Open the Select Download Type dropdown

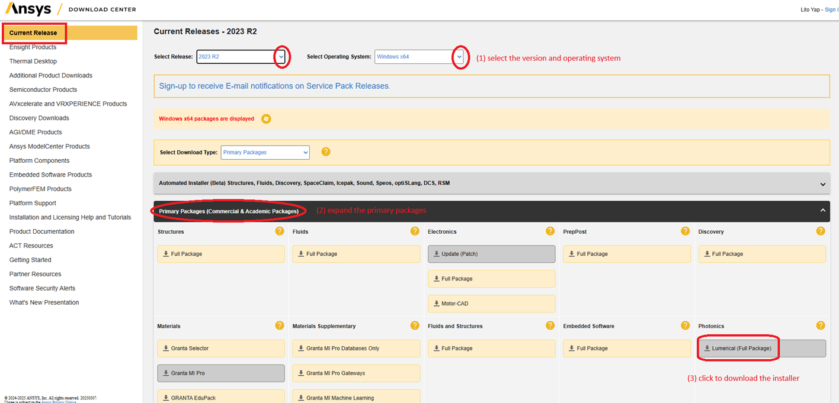click(265, 152)
